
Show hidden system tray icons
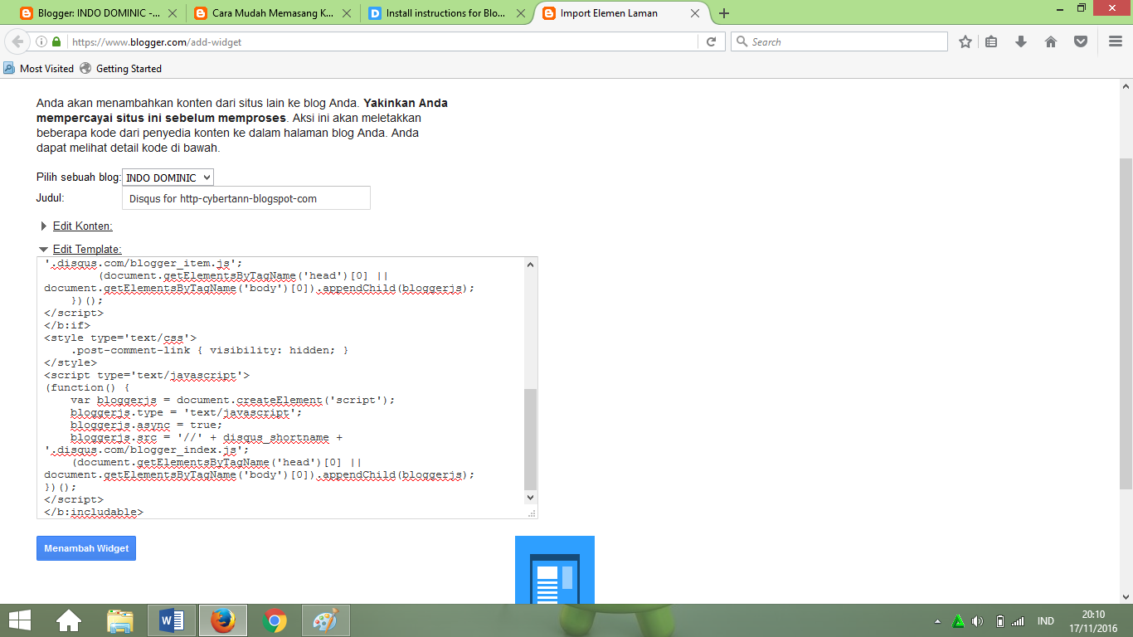937,621
